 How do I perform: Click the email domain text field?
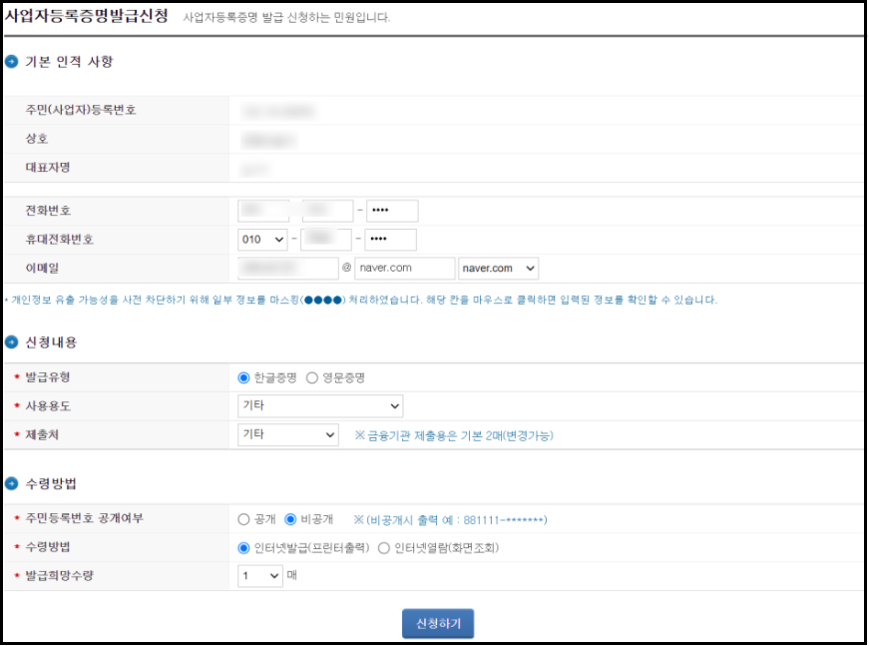coord(405,269)
